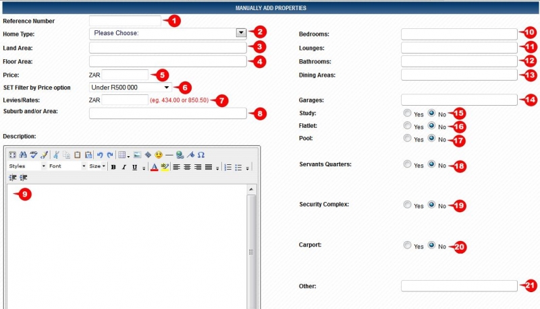Screen dimensions: 540x309
Task: Open the Find binoculars tool
Action: coord(23,155)
